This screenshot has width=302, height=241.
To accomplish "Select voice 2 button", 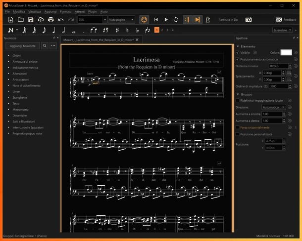I will [x=162, y=30].
